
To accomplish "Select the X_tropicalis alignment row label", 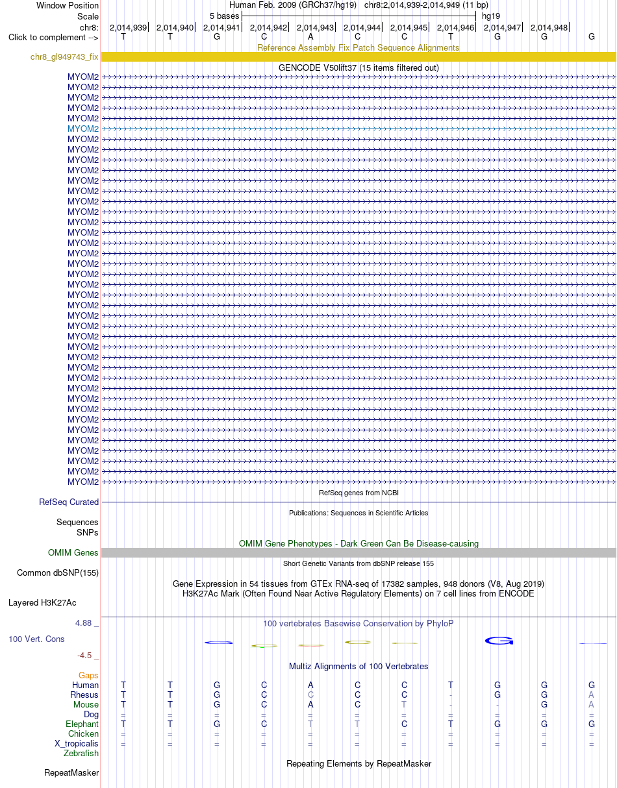I will point(77,744).
